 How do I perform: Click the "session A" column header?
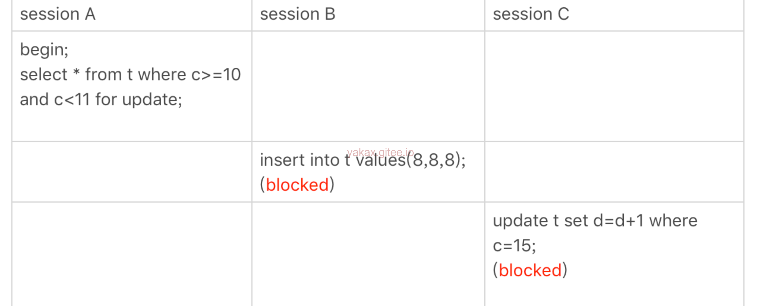58,14
